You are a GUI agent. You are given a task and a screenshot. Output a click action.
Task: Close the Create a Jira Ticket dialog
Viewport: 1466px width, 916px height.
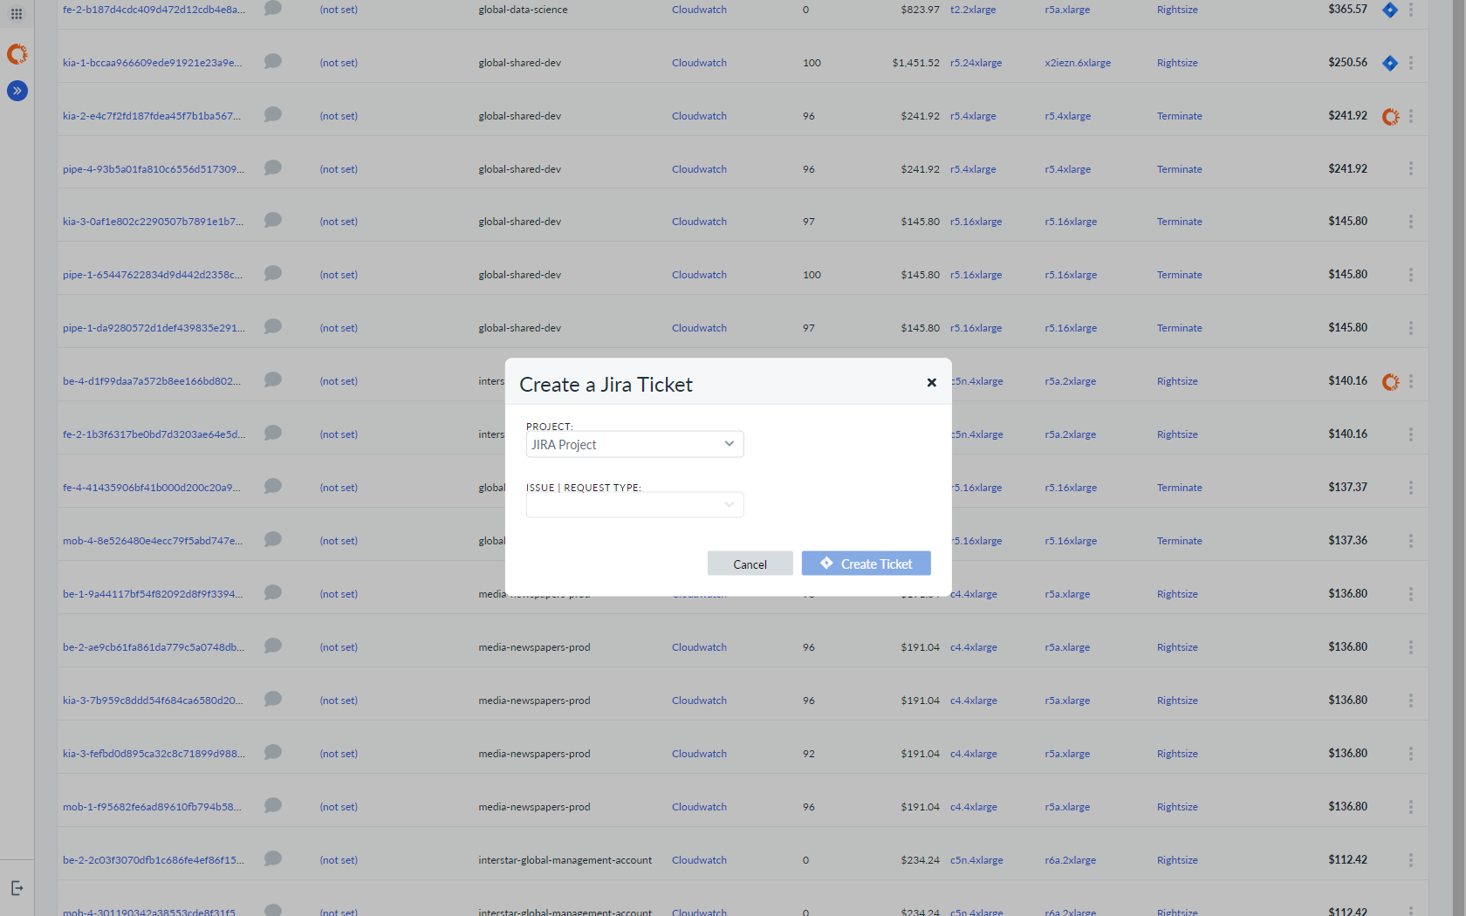(x=931, y=382)
